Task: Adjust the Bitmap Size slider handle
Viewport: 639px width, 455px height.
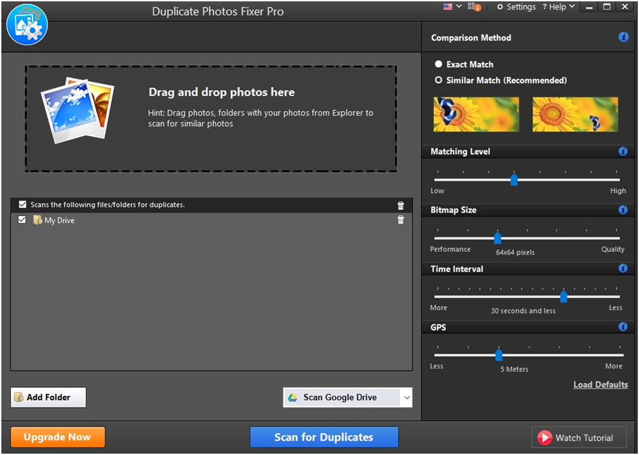Action: 498,238
